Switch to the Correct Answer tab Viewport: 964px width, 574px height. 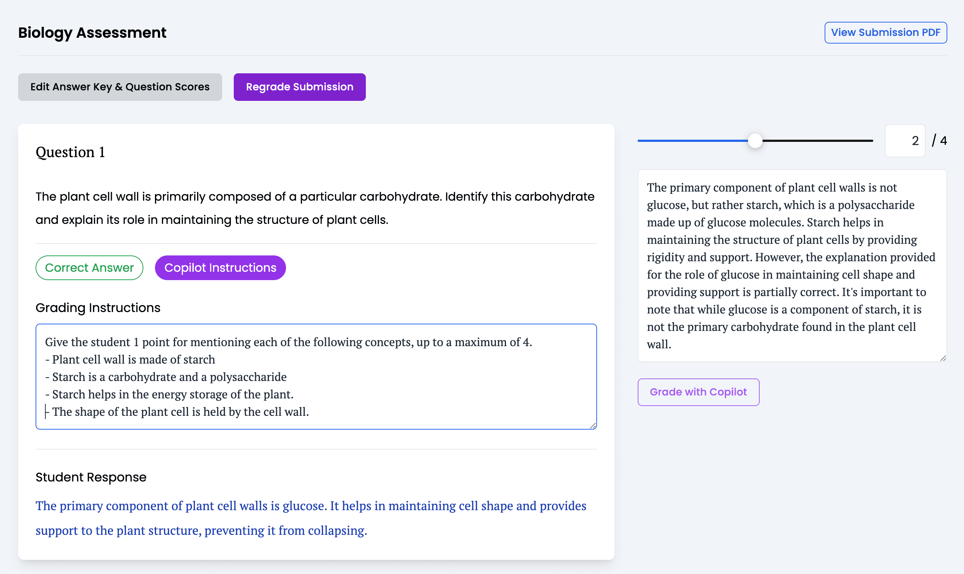point(89,268)
